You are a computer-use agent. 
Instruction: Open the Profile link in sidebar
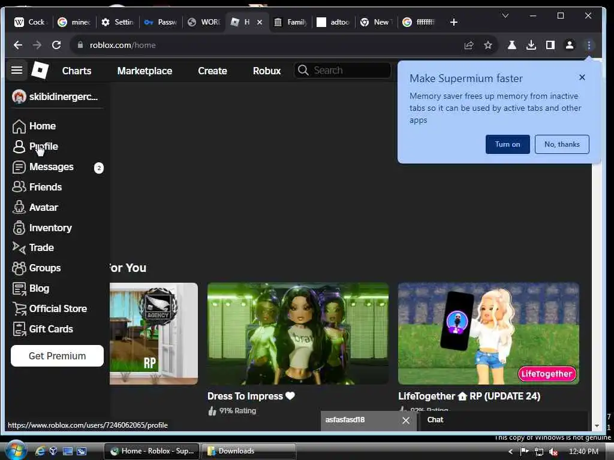[43, 146]
